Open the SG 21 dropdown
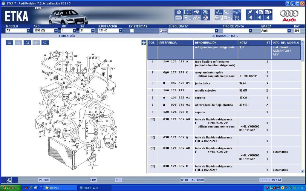This screenshot has width=306, height=191. 93,31
